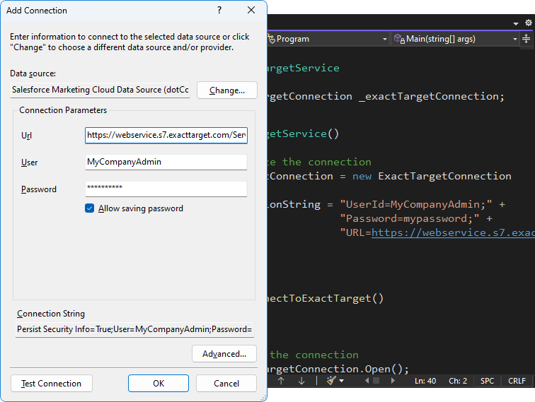Click the CRLF line ending indicator

[x=517, y=381]
